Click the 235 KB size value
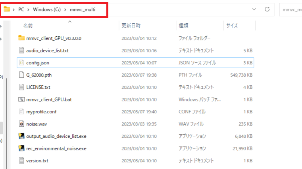The height and width of the screenshot is (169, 302). click(x=246, y=124)
